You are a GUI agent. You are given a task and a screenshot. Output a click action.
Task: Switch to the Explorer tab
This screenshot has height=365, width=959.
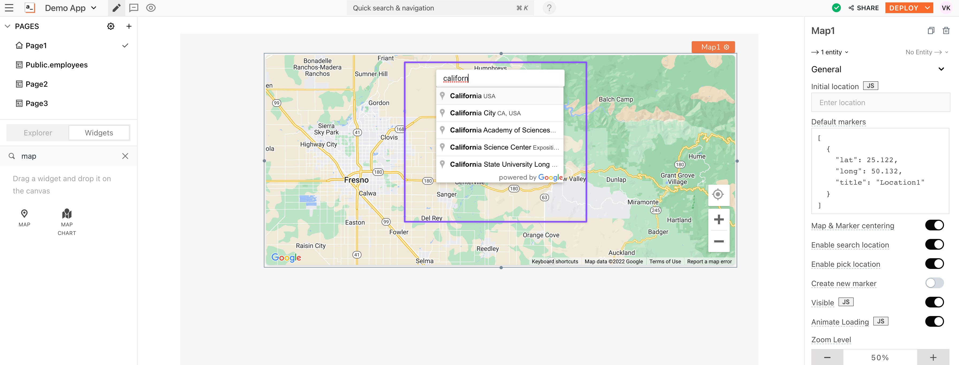[x=38, y=133]
